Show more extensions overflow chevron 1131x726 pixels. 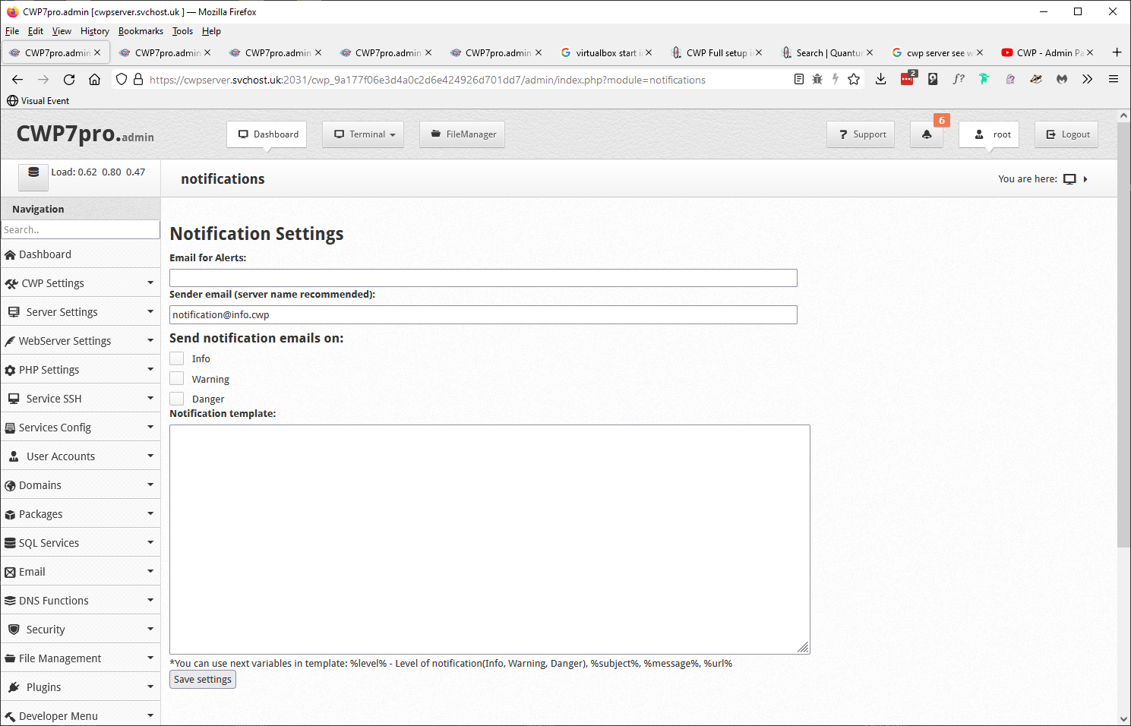(1088, 79)
